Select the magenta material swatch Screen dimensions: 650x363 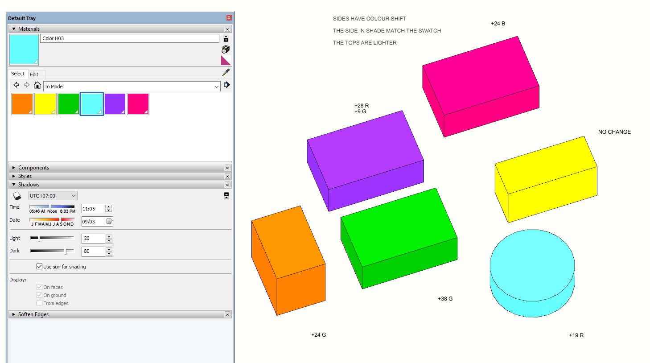click(138, 103)
